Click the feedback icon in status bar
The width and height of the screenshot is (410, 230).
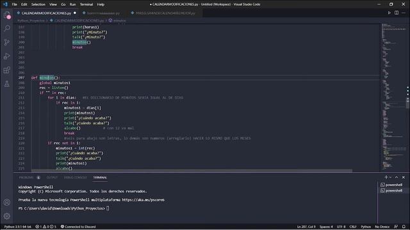(x=396, y=227)
